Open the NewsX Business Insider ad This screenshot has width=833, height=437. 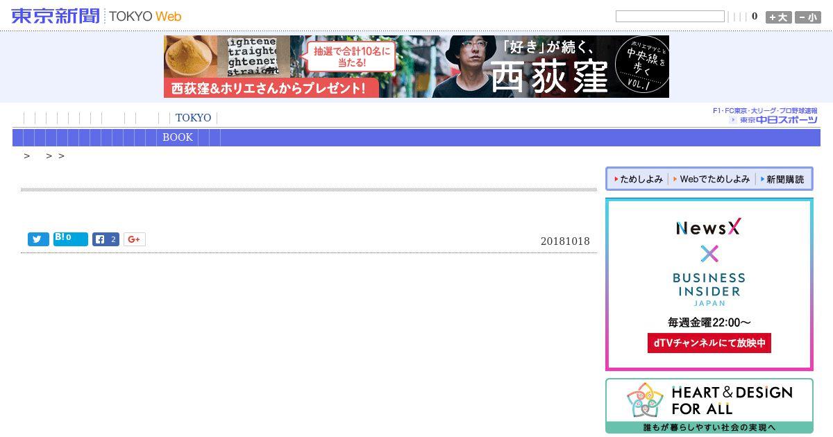pyautogui.click(x=709, y=284)
